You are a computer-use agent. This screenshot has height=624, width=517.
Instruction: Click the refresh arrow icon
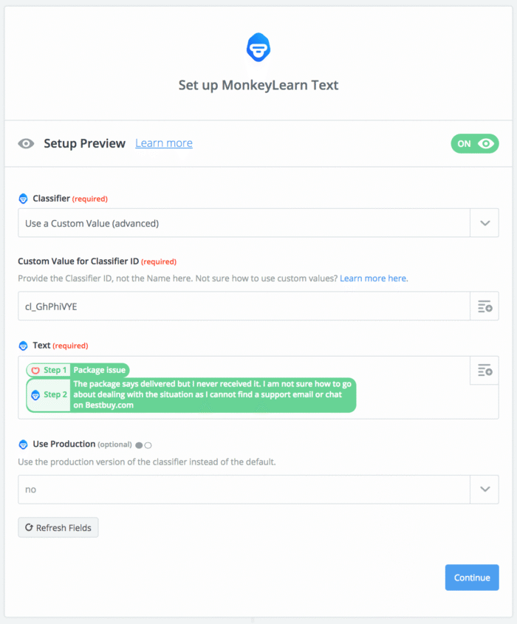tap(29, 527)
